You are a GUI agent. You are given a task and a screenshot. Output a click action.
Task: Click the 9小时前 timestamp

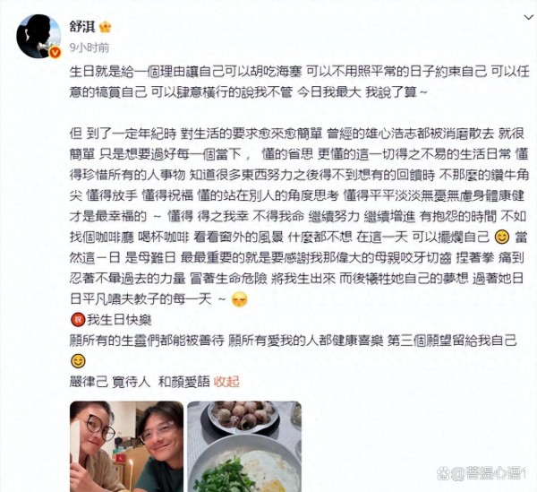89,47
